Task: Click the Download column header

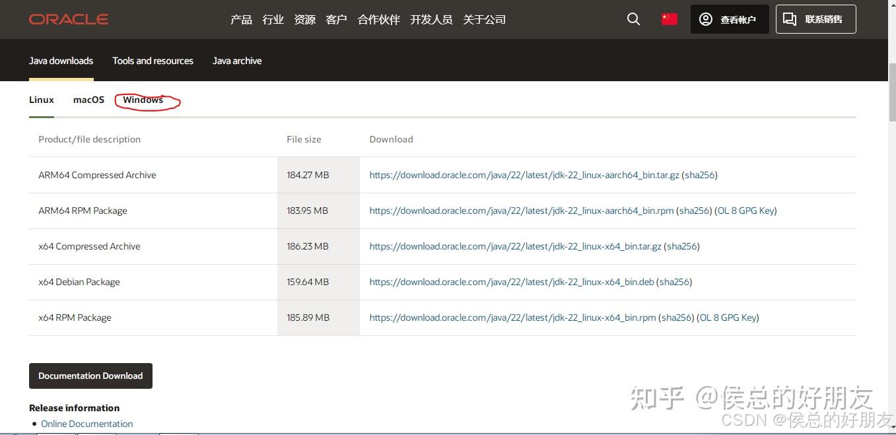Action: [x=391, y=139]
